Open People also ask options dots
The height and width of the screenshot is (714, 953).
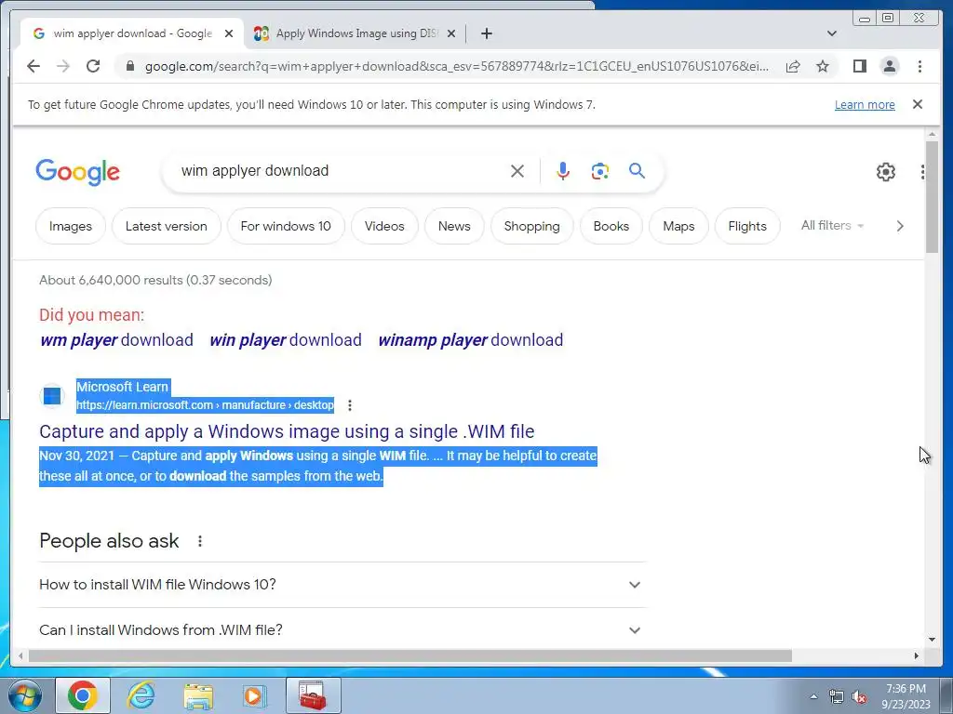[200, 541]
